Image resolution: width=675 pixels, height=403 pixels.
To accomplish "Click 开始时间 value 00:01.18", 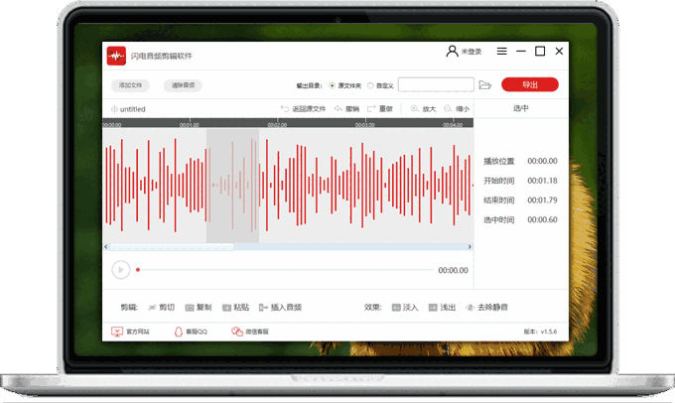I will (x=542, y=181).
